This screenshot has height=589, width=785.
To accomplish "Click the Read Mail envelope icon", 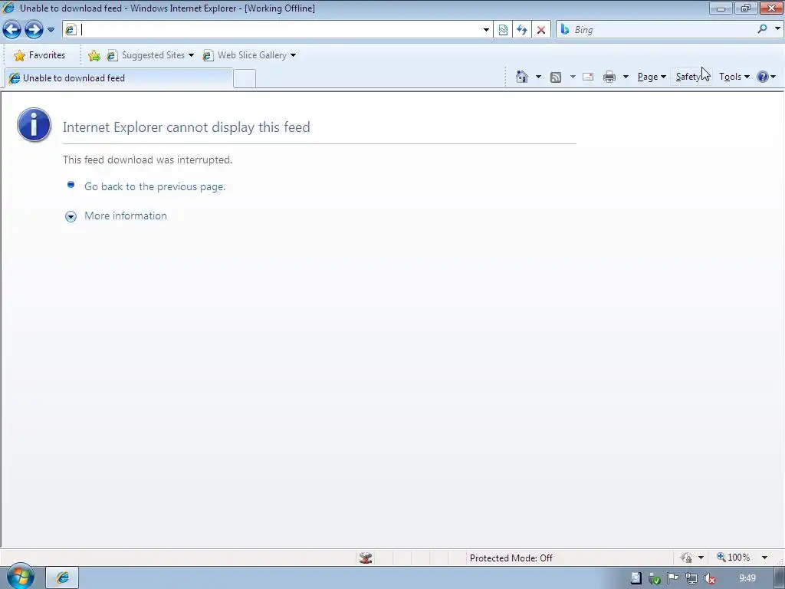I will tap(588, 77).
